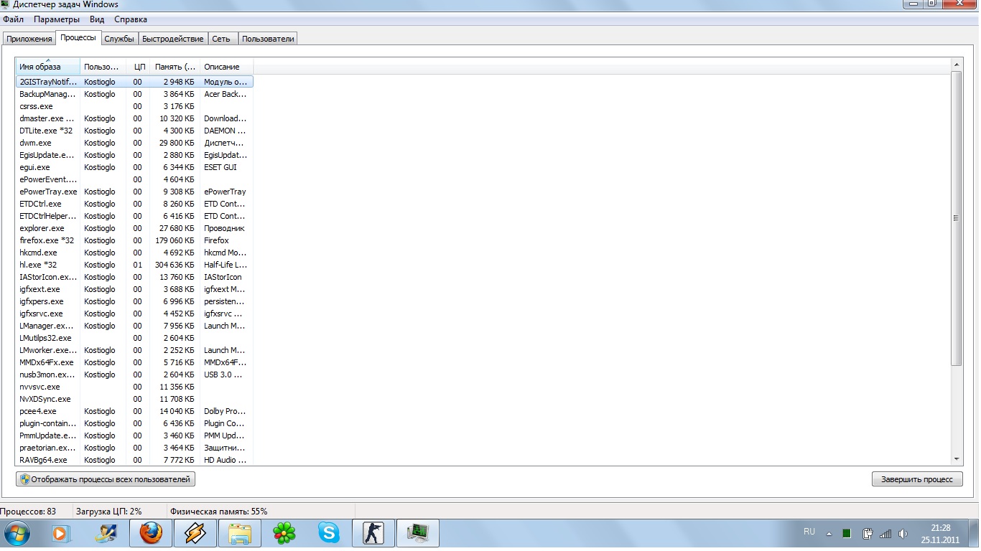Select egui.exe process

pos(134,167)
